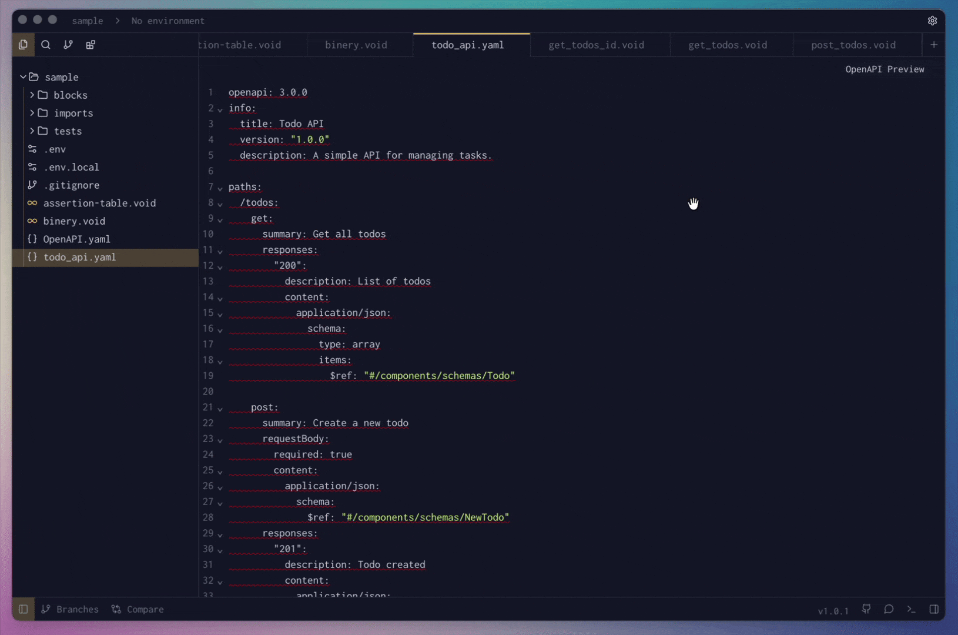Open the file explorer panel icon

pyautogui.click(x=23, y=45)
